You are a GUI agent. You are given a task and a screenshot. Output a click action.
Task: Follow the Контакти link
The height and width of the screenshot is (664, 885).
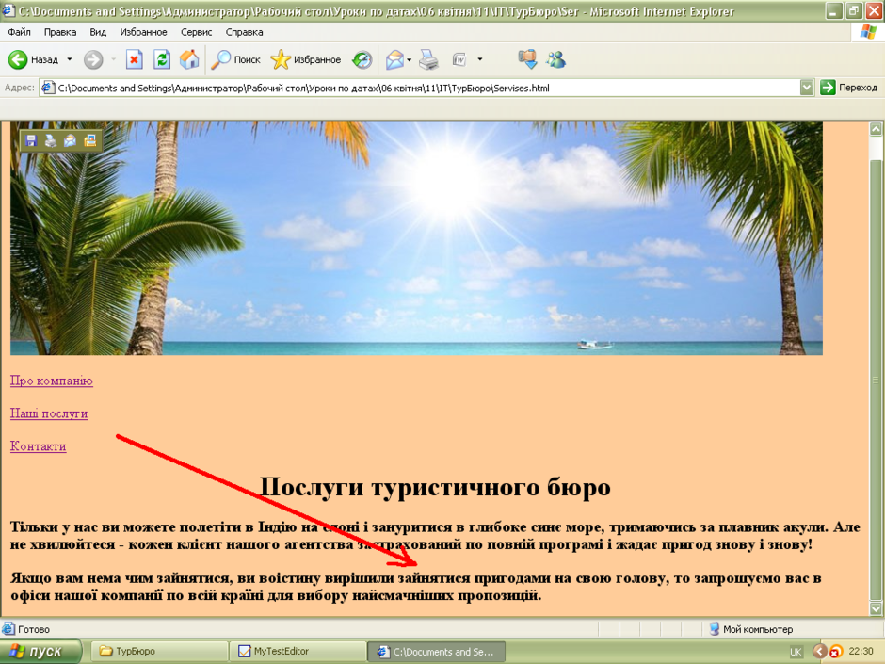39,446
